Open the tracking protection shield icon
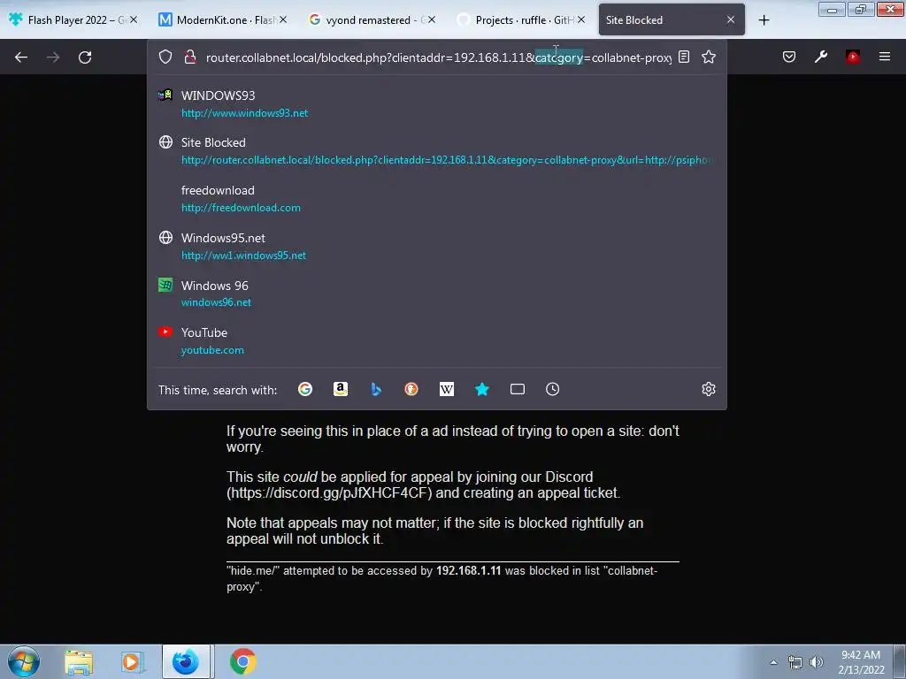The image size is (906, 679). pyautogui.click(x=165, y=57)
